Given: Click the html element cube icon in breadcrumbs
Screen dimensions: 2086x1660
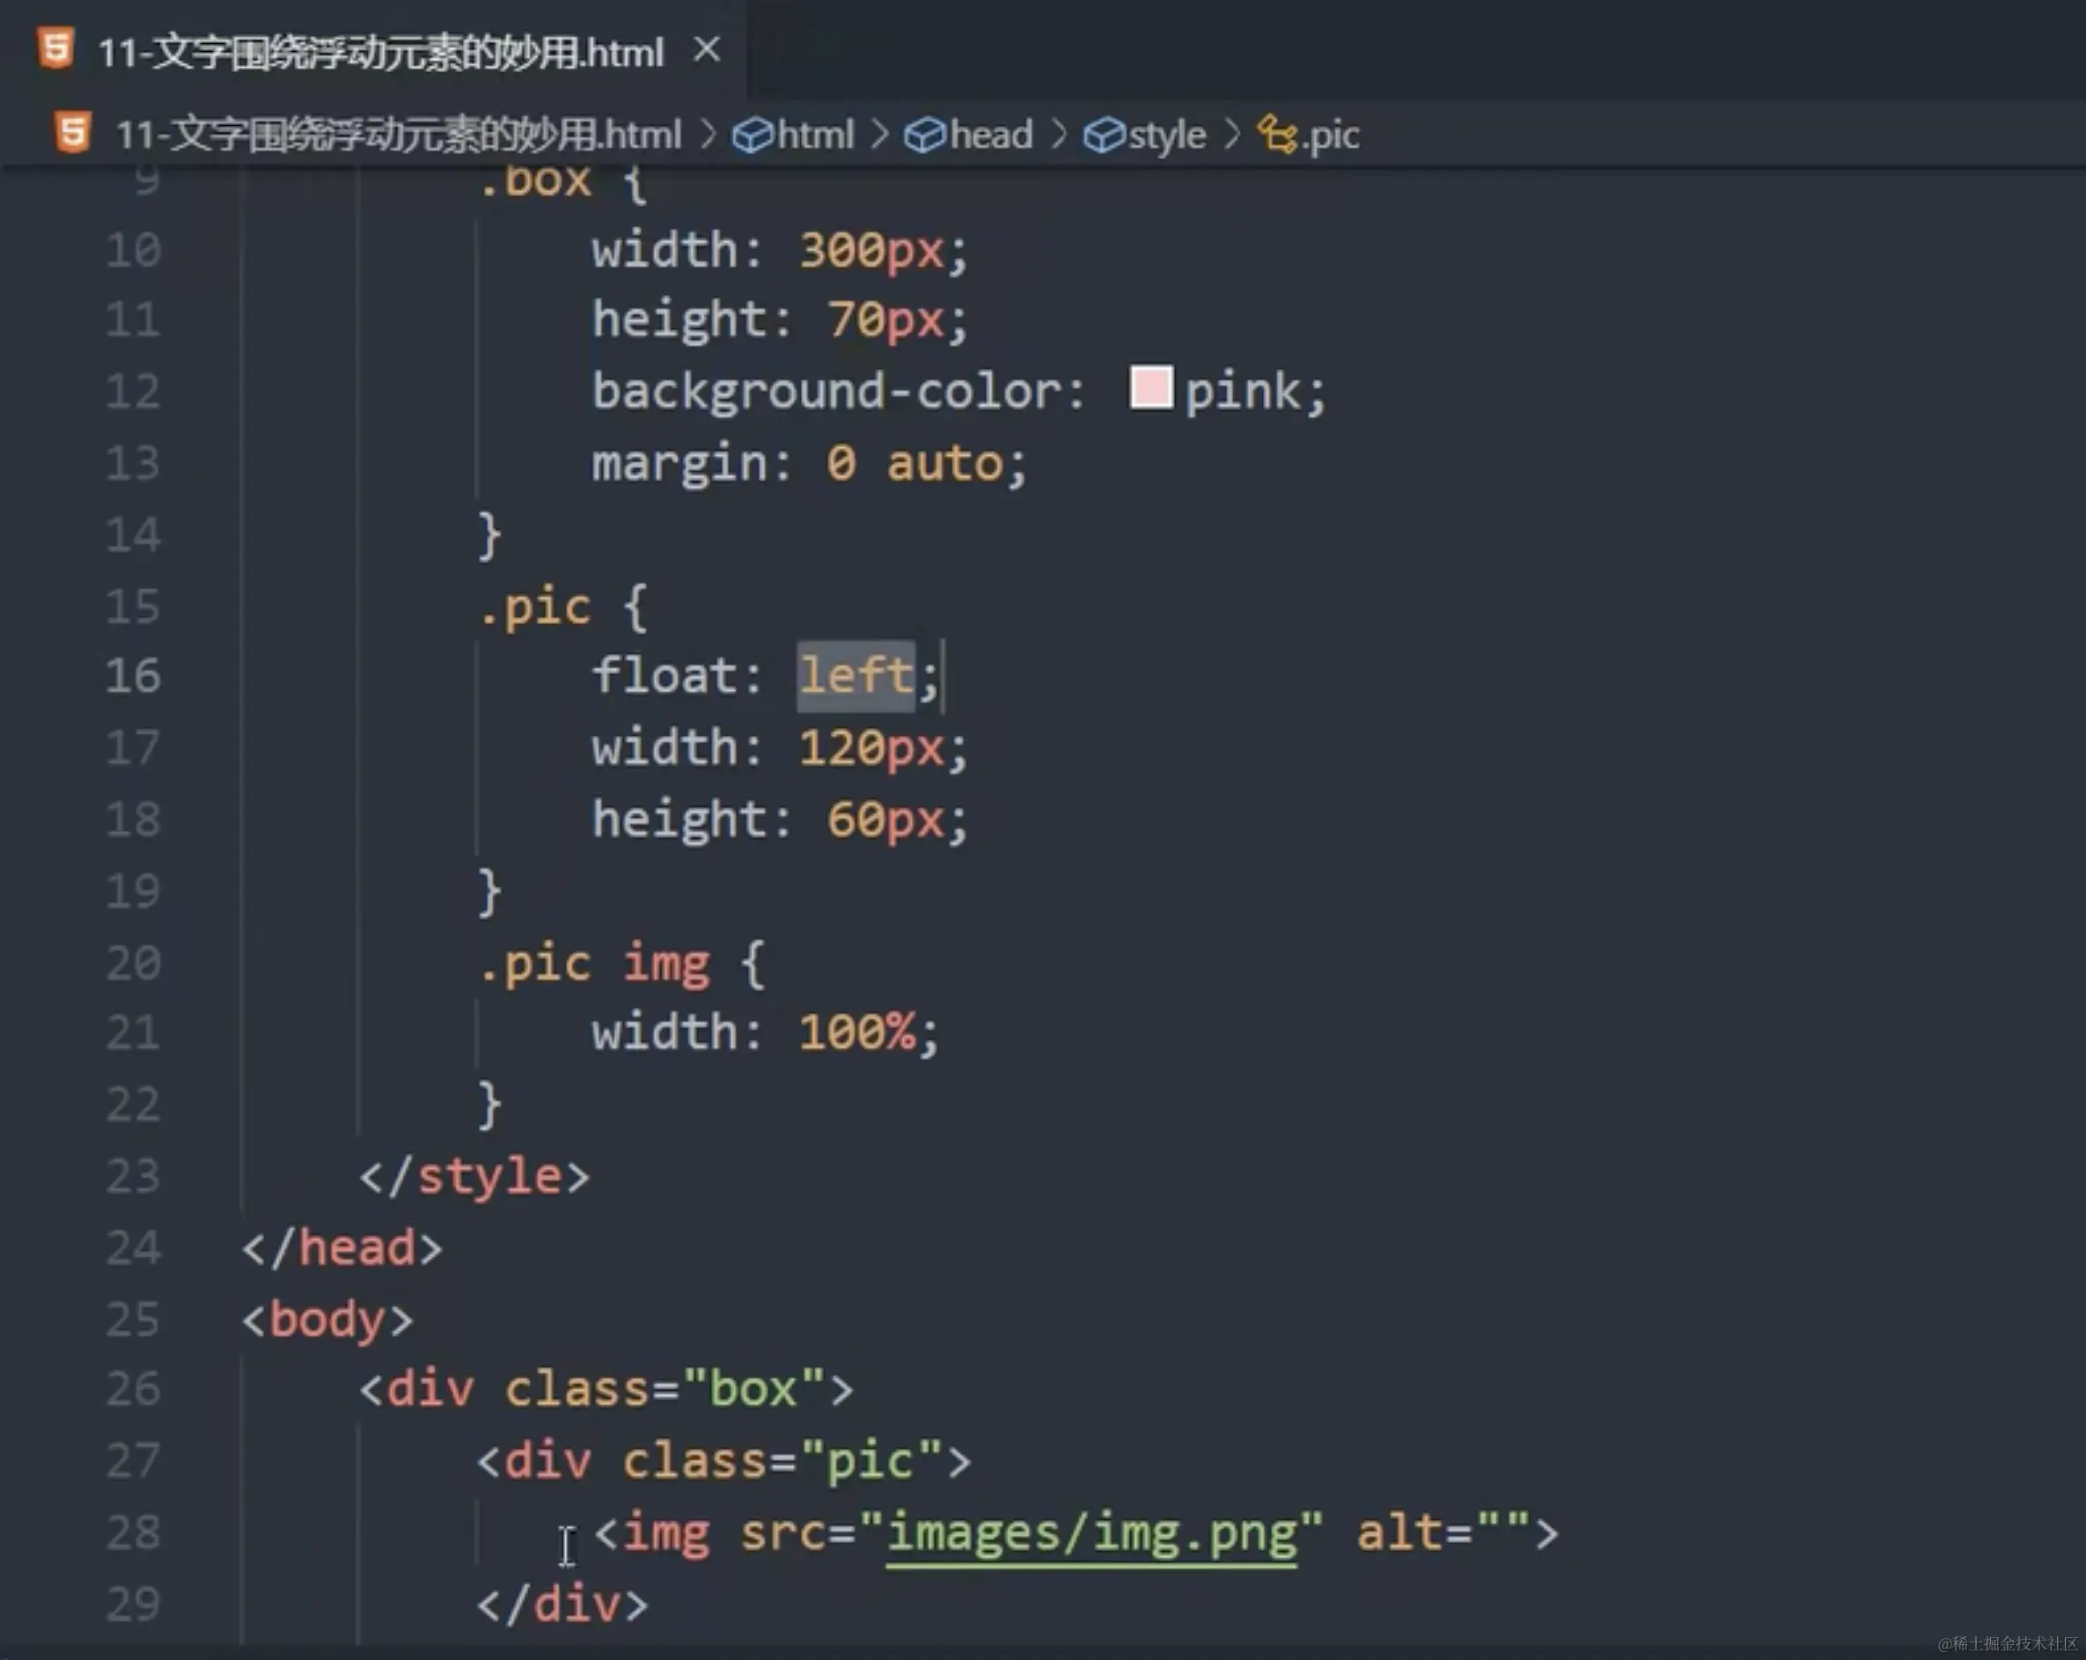Looking at the screenshot, I should pyautogui.click(x=752, y=135).
